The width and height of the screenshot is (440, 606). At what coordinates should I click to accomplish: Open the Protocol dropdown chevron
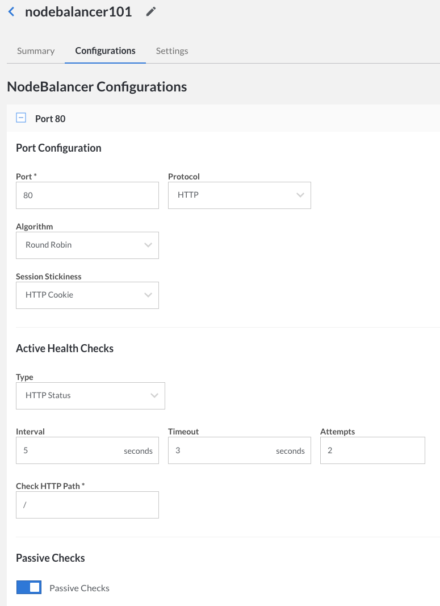pyautogui.click(x=300, y=195)
